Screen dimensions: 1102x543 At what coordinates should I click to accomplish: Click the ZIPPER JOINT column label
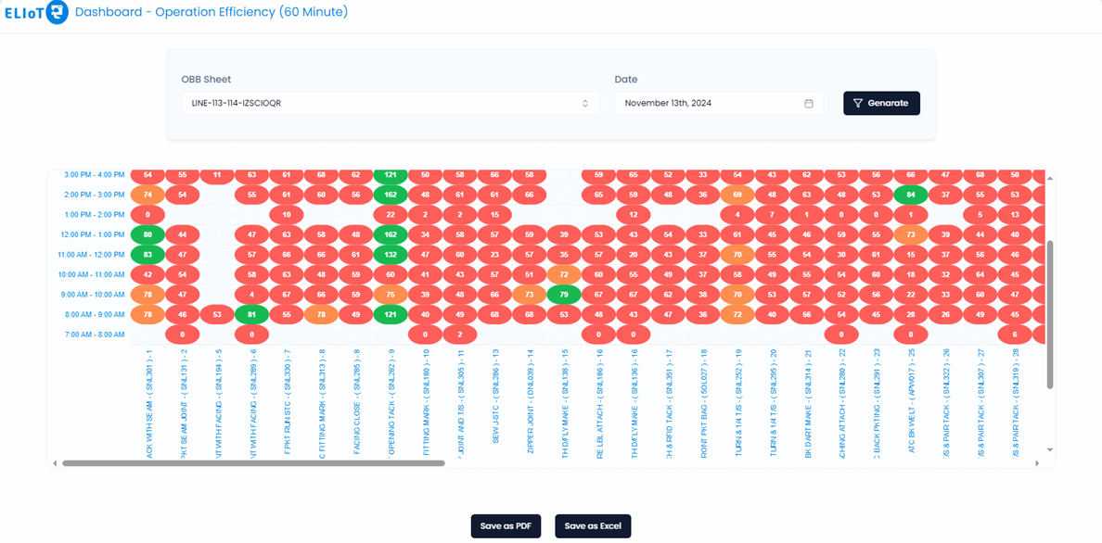(x=532, y=403)
